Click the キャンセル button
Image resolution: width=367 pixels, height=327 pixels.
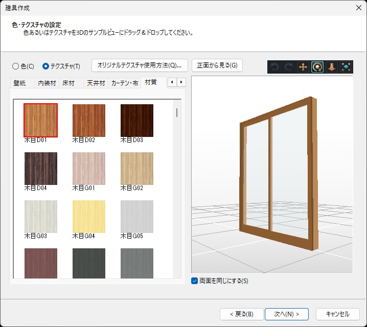point(337,314)
